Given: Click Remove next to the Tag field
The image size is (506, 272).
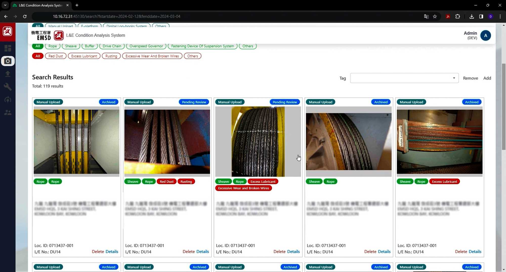Looking at the screenshot, I should coord(470,78).
